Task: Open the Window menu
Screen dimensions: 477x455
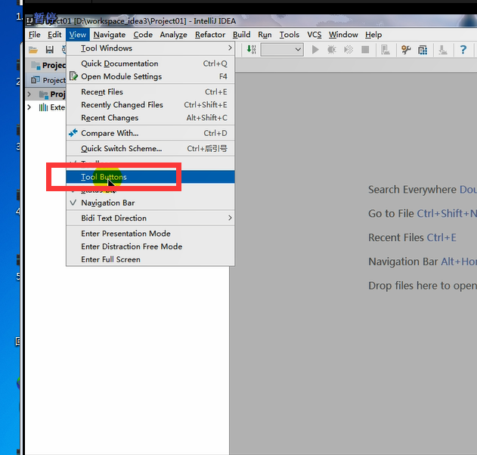Action: [343, 35]
